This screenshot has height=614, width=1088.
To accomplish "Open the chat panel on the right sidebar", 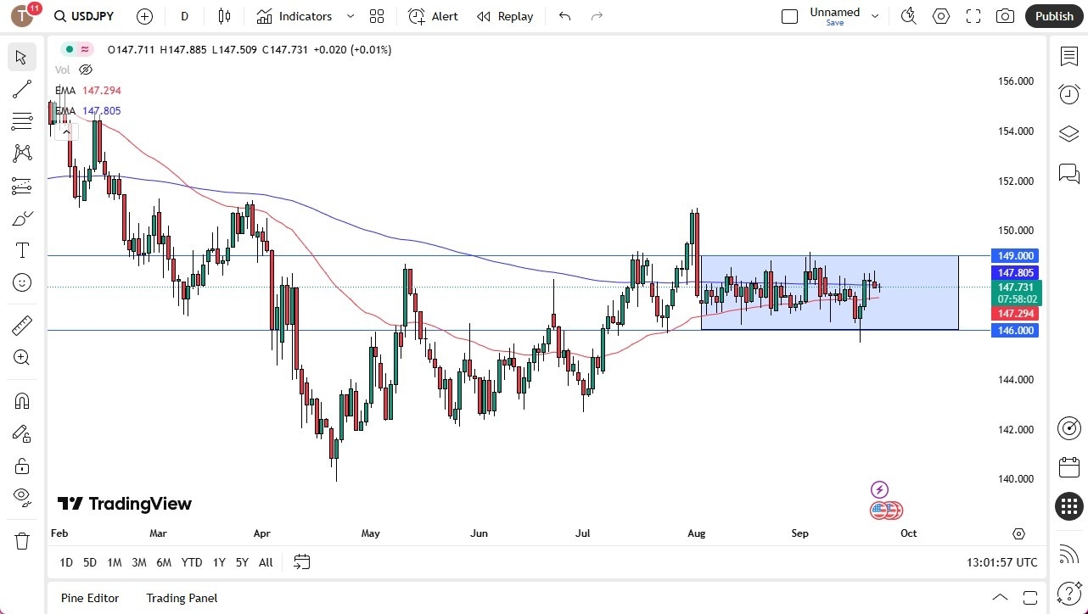I will click(x=1068, y=174).
